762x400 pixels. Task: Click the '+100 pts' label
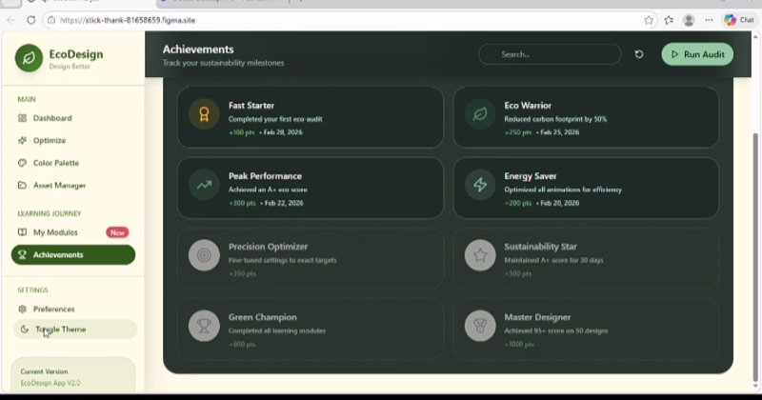click(x=242, y=132)
